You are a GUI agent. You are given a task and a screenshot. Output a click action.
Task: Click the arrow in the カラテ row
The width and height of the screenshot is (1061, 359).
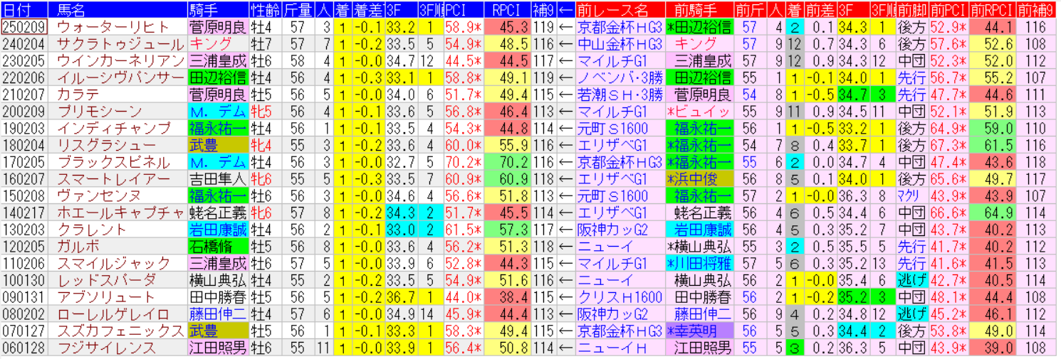click(x=566, y=95)
